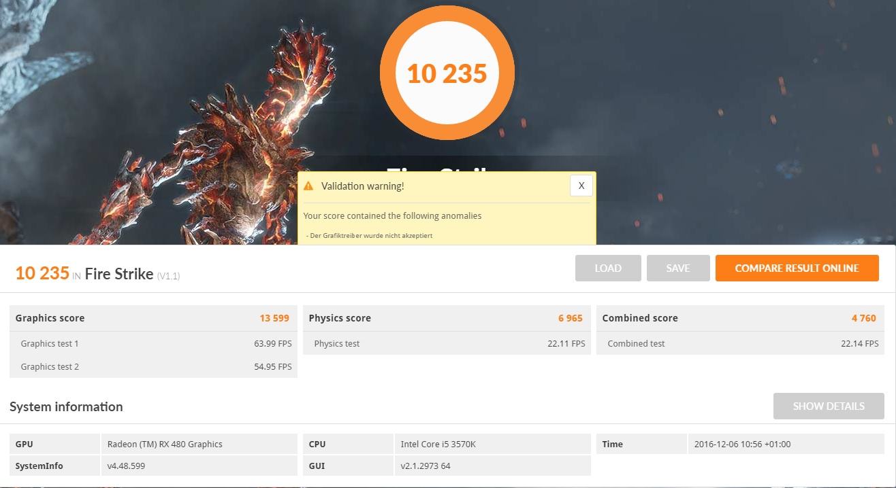
Task: Select the Graphics score value 13 599
Action: click(274, 318)
